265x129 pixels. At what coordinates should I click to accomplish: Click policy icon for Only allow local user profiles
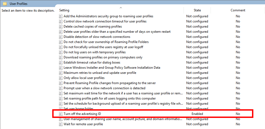[x=61, y=78]
